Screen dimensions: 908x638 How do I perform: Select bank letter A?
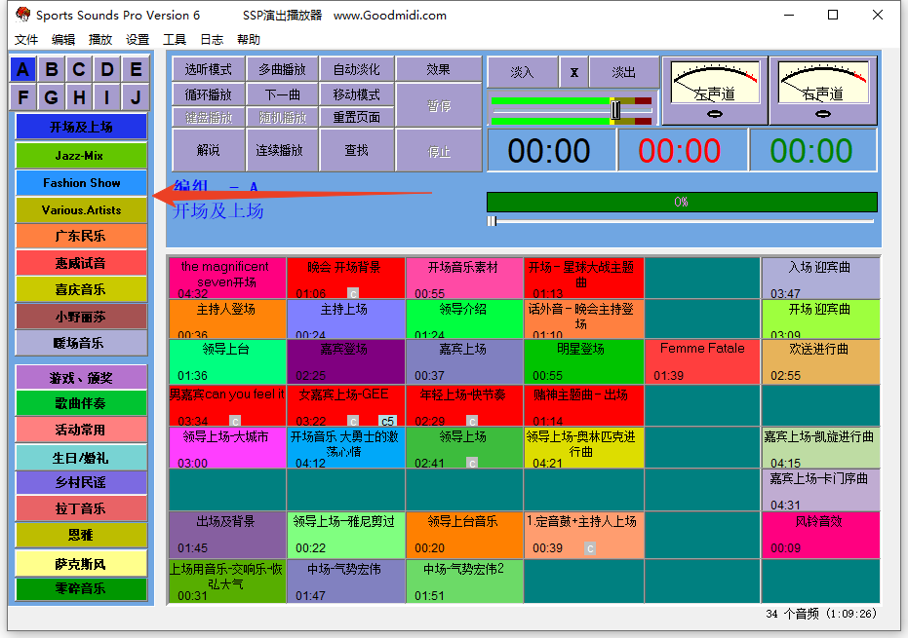[x=23, y=69]
